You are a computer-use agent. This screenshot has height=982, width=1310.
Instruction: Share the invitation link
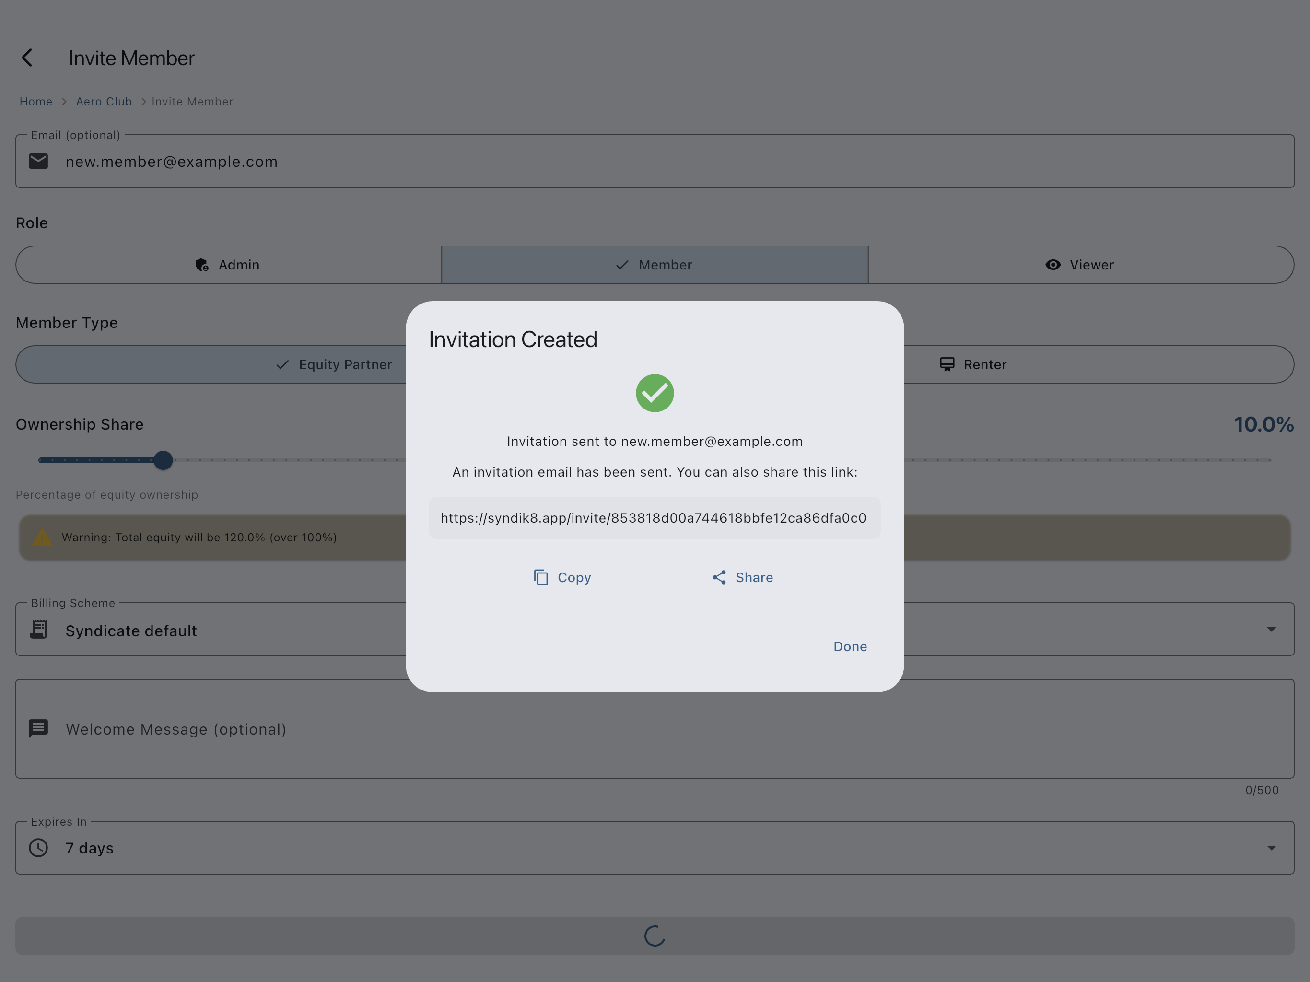tap(742, 577)
